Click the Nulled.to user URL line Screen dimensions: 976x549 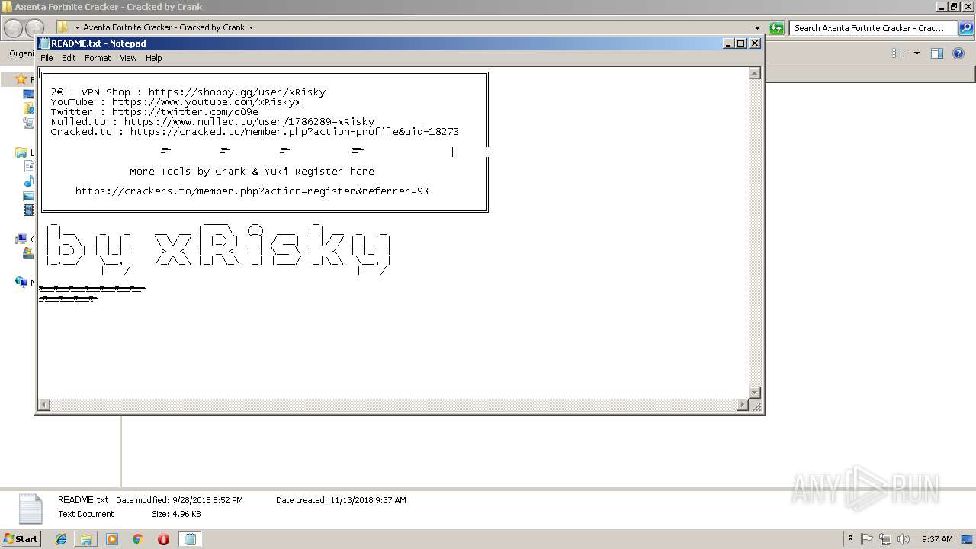point(213,122)
